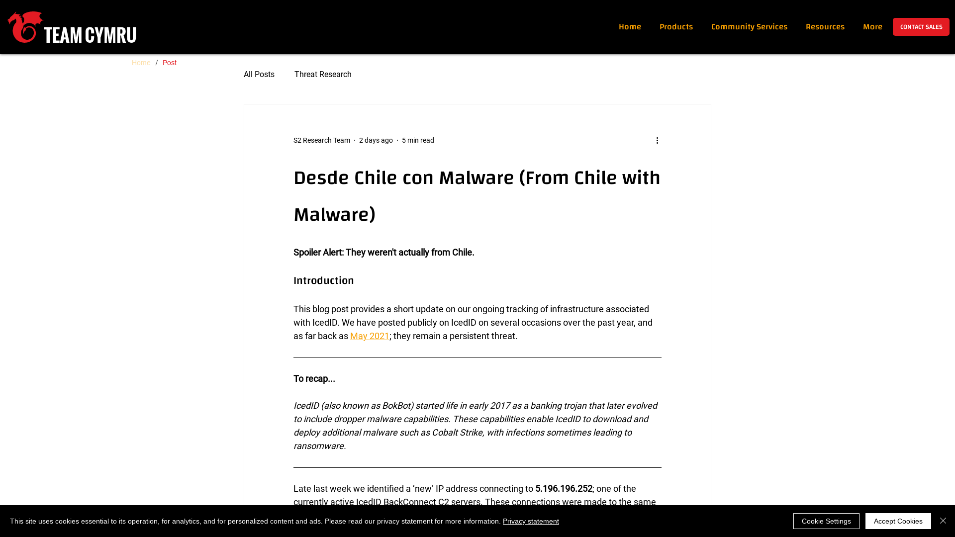Select the All Posts filter tab
The height and width of the screenshot is (537, 955).
259,74
